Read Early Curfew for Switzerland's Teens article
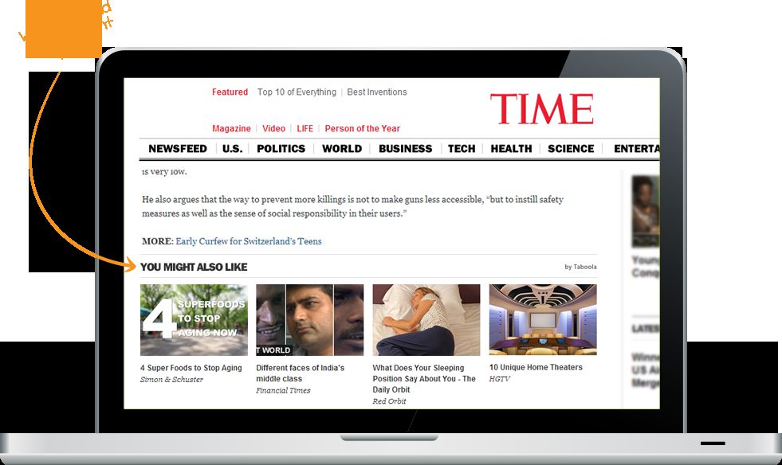The width and height of the screenshot is (782, 465). tap(249, 240)
